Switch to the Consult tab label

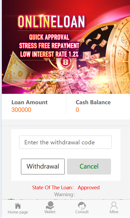[x=82, y=212]
